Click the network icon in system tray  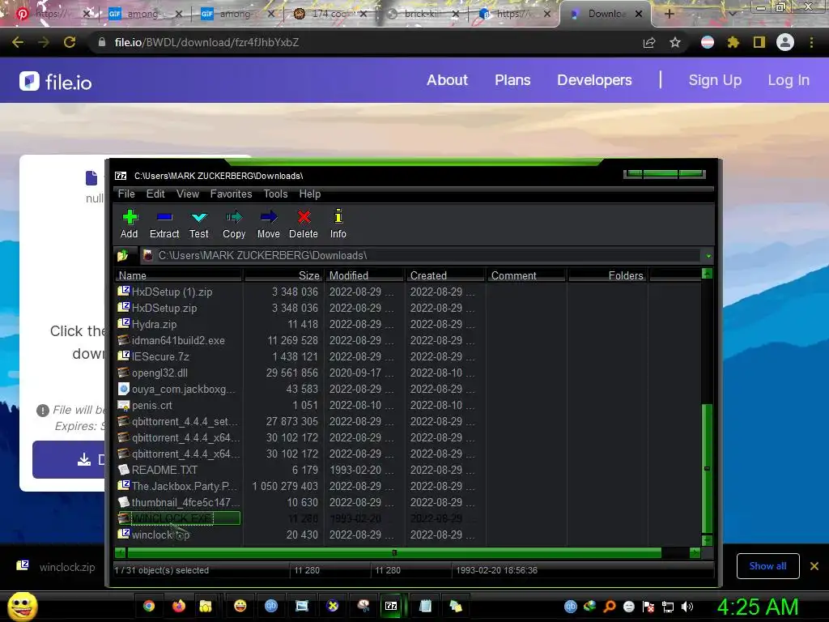[668, 607]
